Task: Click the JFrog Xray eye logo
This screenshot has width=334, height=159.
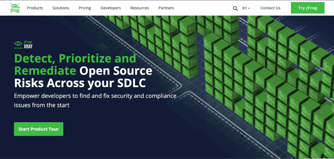Action: coord(23,45)
